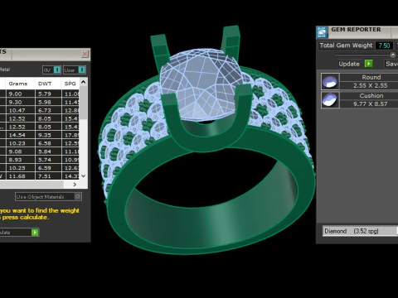Image resolution: width=398 pixels, height=298 pixels.
Task: Select the 7.51 DWT cell
Action: 48,175
